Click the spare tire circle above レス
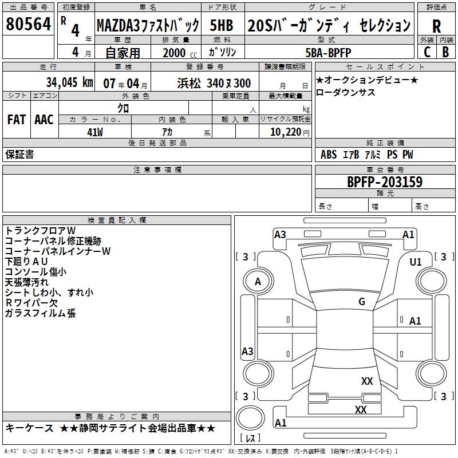This screenshot has height=458, width=458. [x=250, y=418]
